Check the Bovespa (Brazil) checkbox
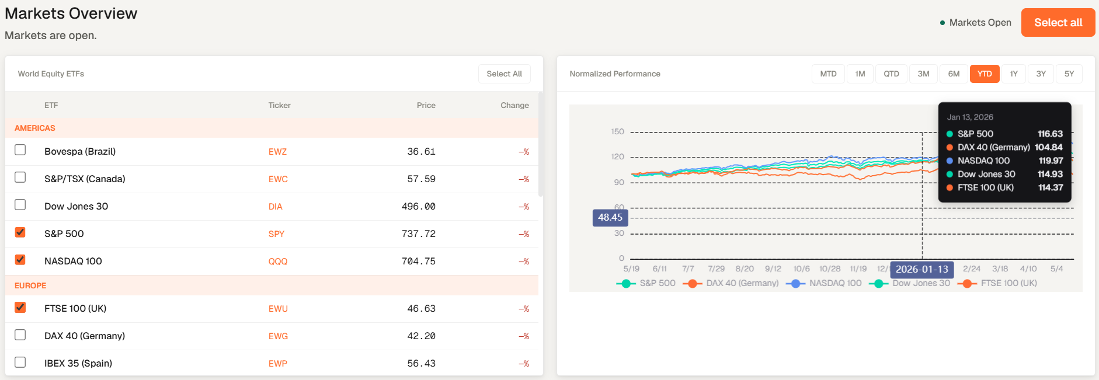 pyautogui.click(x=20, y=150)
